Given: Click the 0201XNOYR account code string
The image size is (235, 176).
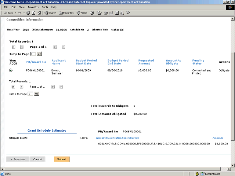Looking at the screenshot, I should (154, 144).
